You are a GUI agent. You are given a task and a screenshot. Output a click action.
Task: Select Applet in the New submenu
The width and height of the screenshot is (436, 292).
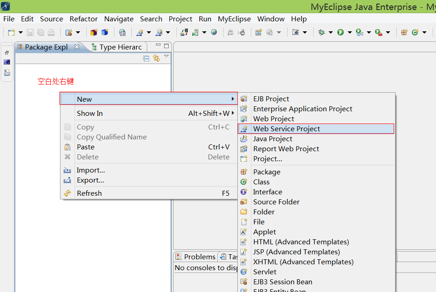[316, 232]
